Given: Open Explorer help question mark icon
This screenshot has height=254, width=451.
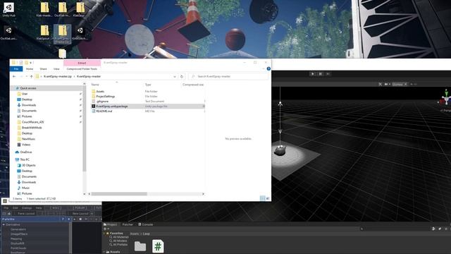Looking at the screenshot, I should tap(268, 68).
